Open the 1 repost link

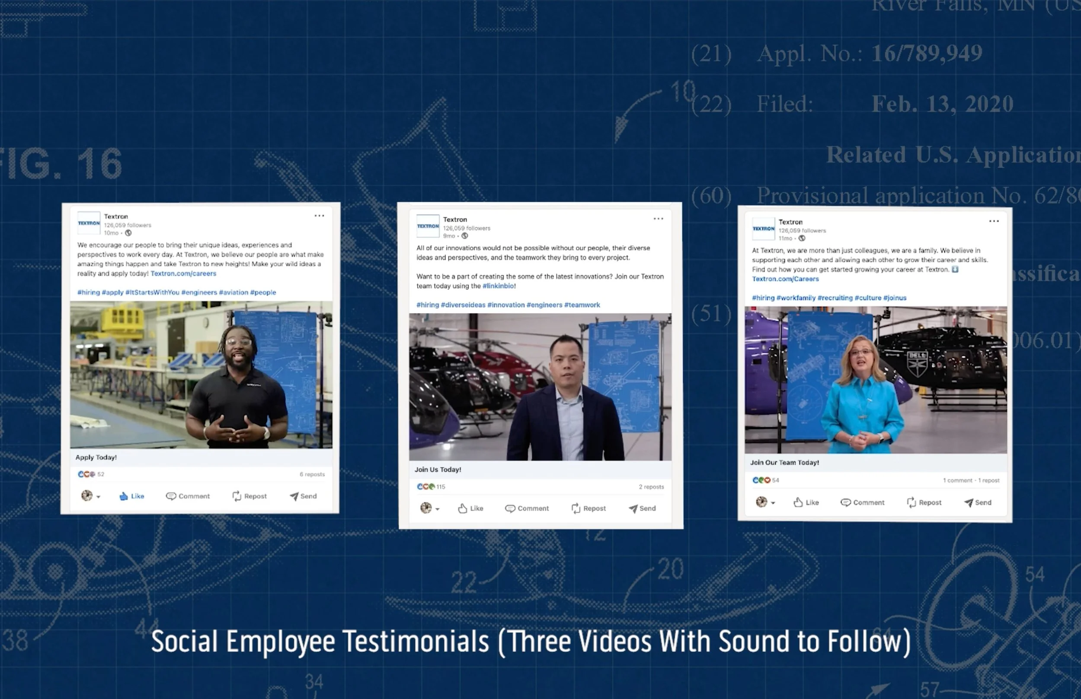point(989,480)
